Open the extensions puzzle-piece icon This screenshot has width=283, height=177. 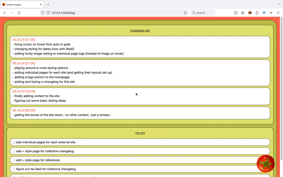tap(257, 13)
